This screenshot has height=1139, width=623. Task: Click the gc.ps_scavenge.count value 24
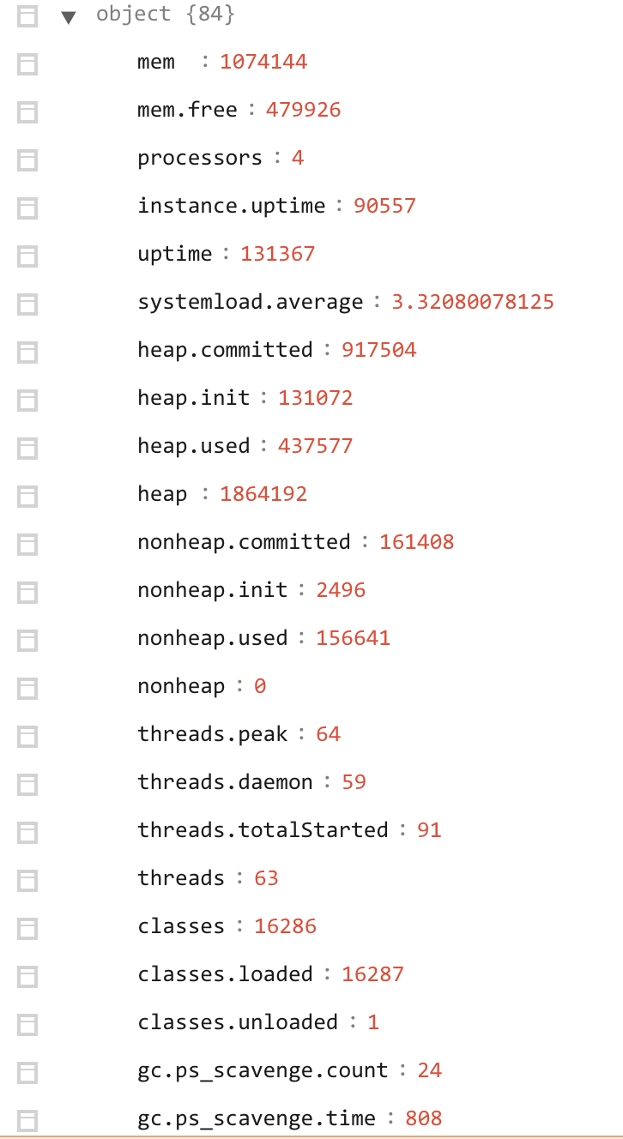[x=430, y=1070]
